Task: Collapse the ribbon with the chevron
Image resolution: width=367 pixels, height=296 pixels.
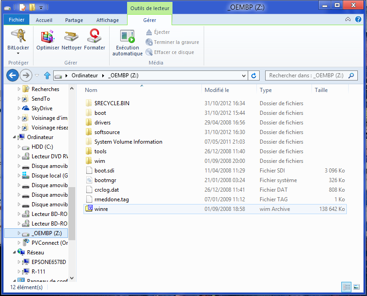Action: coord(348,19)
